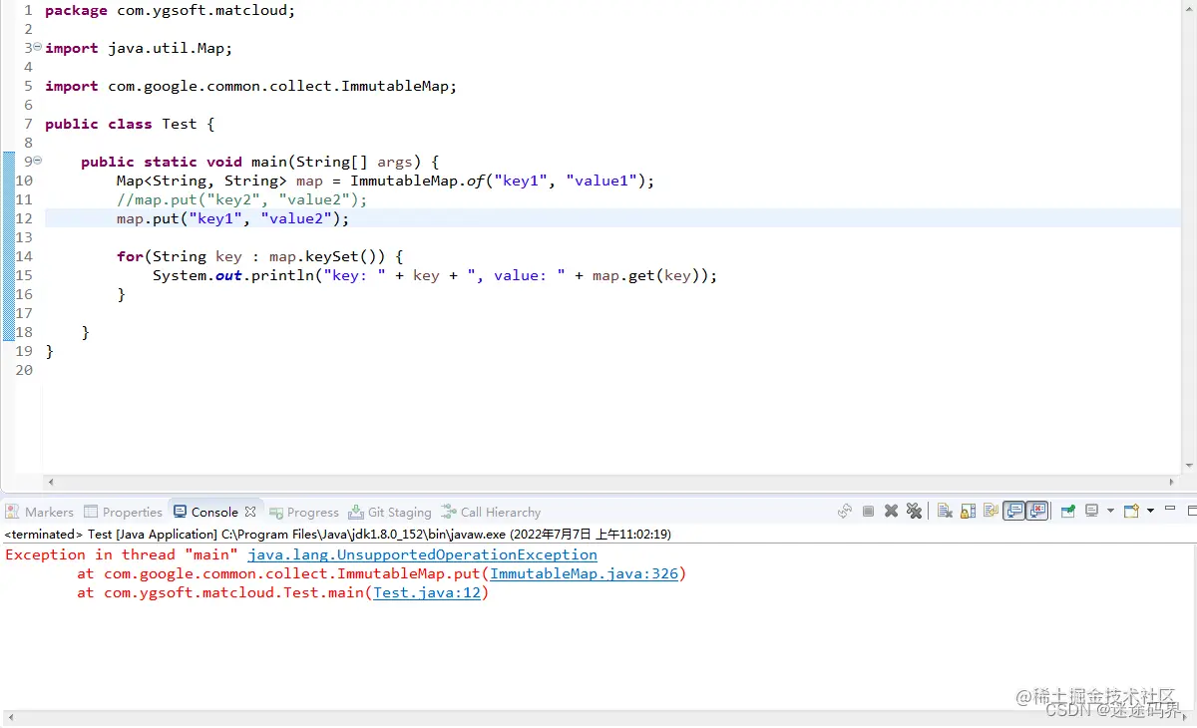Click the 'public class Test {' declaration
The image size is (1197, 728).
pos(130,124)
